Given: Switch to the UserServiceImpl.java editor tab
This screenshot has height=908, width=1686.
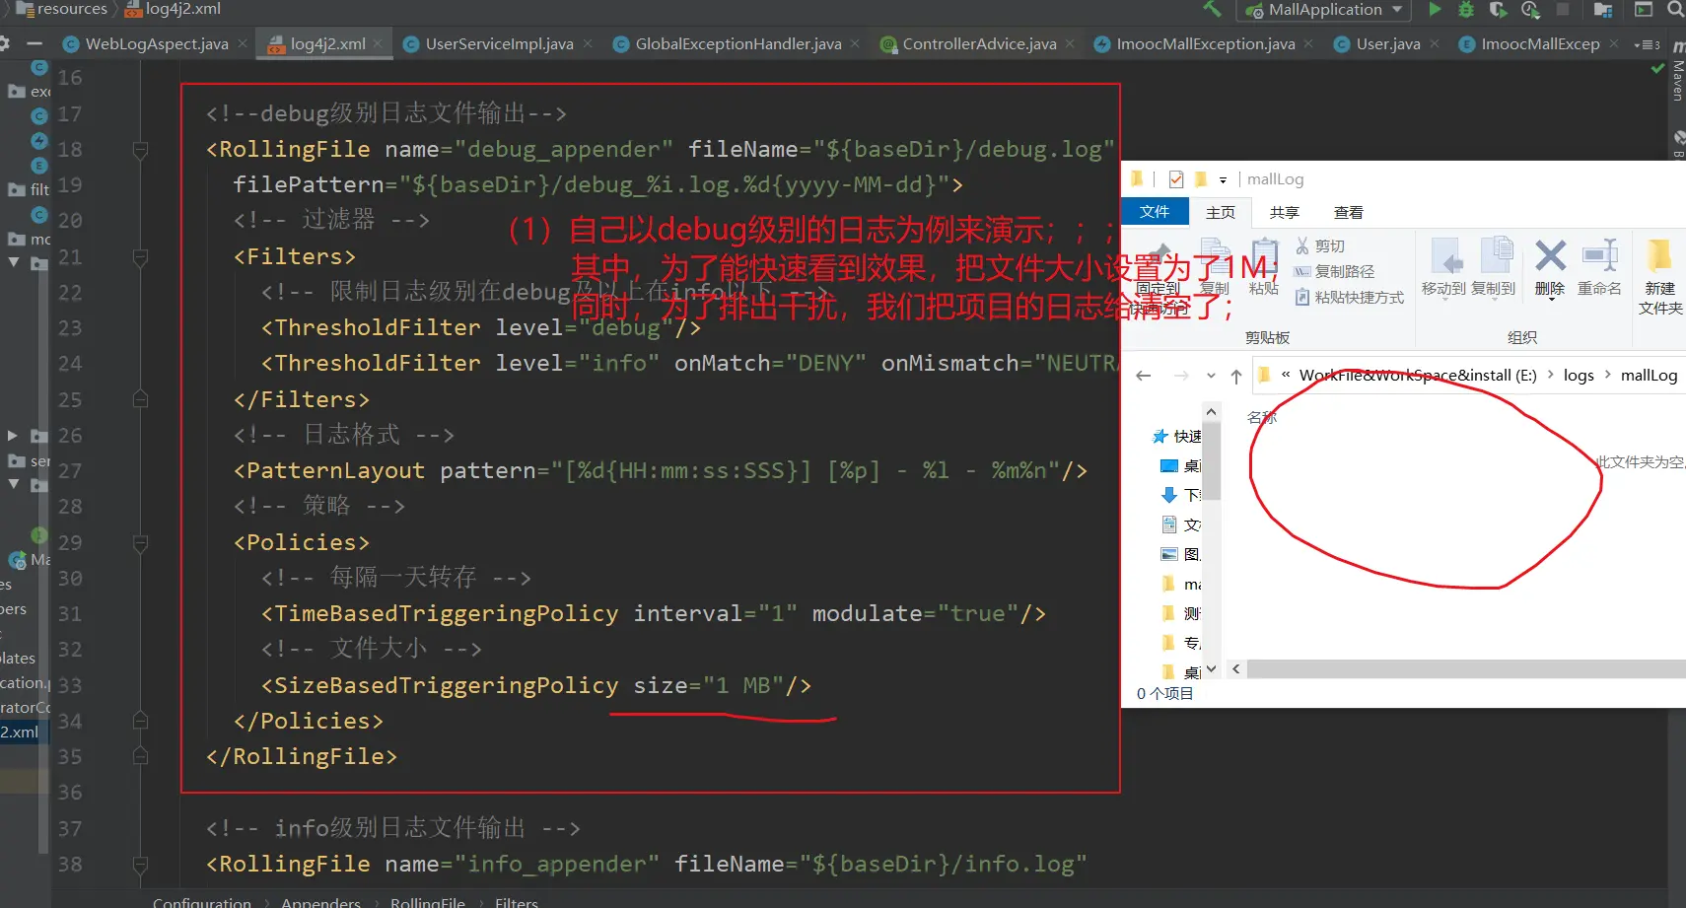Looking at the screenshot, I should (499, 44).
